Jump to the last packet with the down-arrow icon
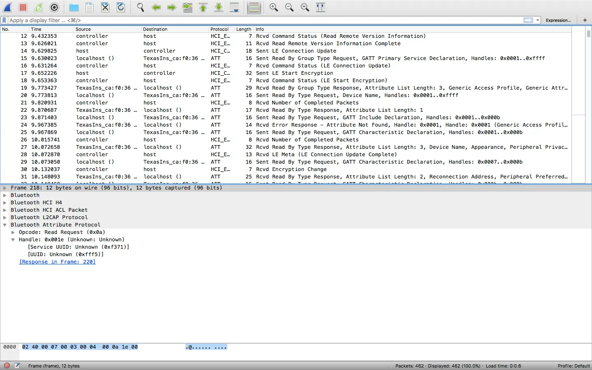Screen dimensions: 592x370 tap(219, 7)
